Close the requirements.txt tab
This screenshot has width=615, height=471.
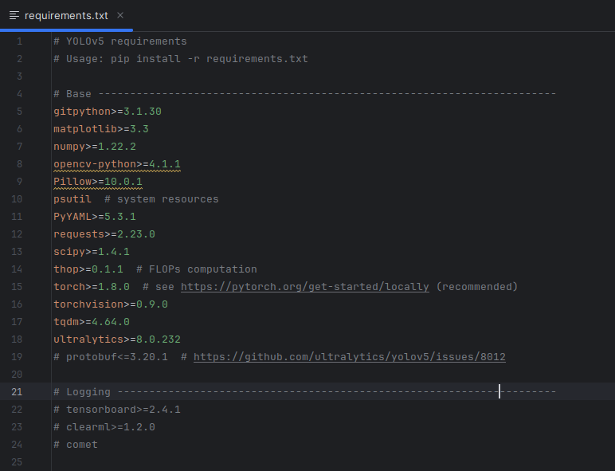point(120,15)
